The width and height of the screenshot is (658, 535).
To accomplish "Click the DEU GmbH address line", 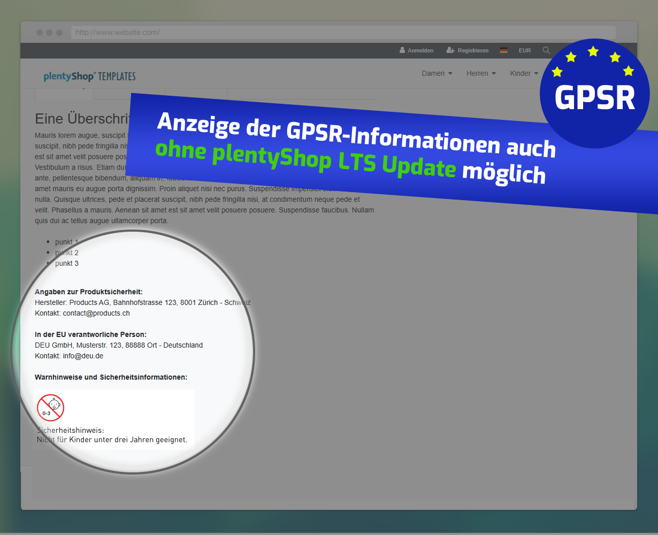I will pos(119,345).
